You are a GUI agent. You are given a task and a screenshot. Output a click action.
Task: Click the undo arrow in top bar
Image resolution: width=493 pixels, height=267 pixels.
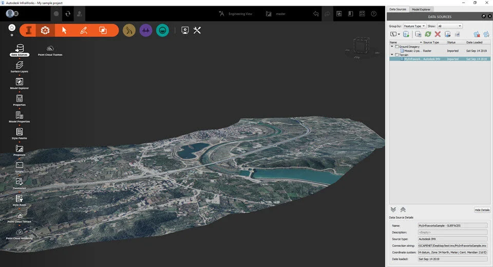[316, 14]
